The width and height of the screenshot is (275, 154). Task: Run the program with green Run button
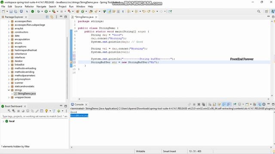pyautogui.click(x=46, y=12)
